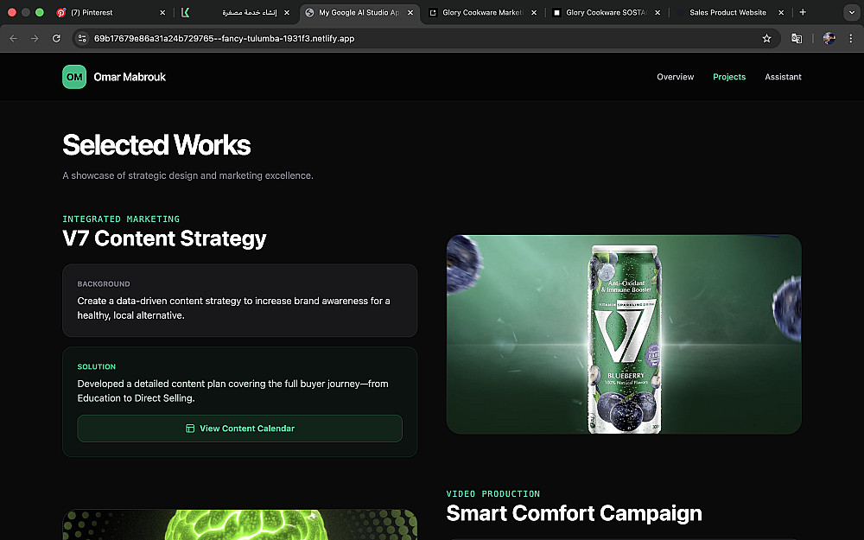Click the showcase of strategic design subtitle

click(x=187, y=175)
